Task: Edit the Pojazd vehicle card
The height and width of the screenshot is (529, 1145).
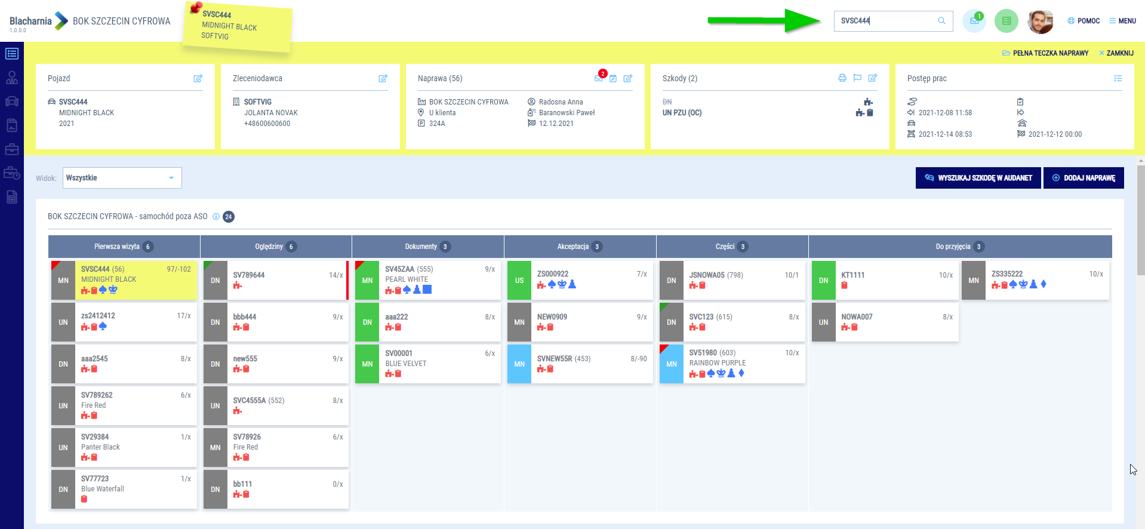Action: (198, 78)
